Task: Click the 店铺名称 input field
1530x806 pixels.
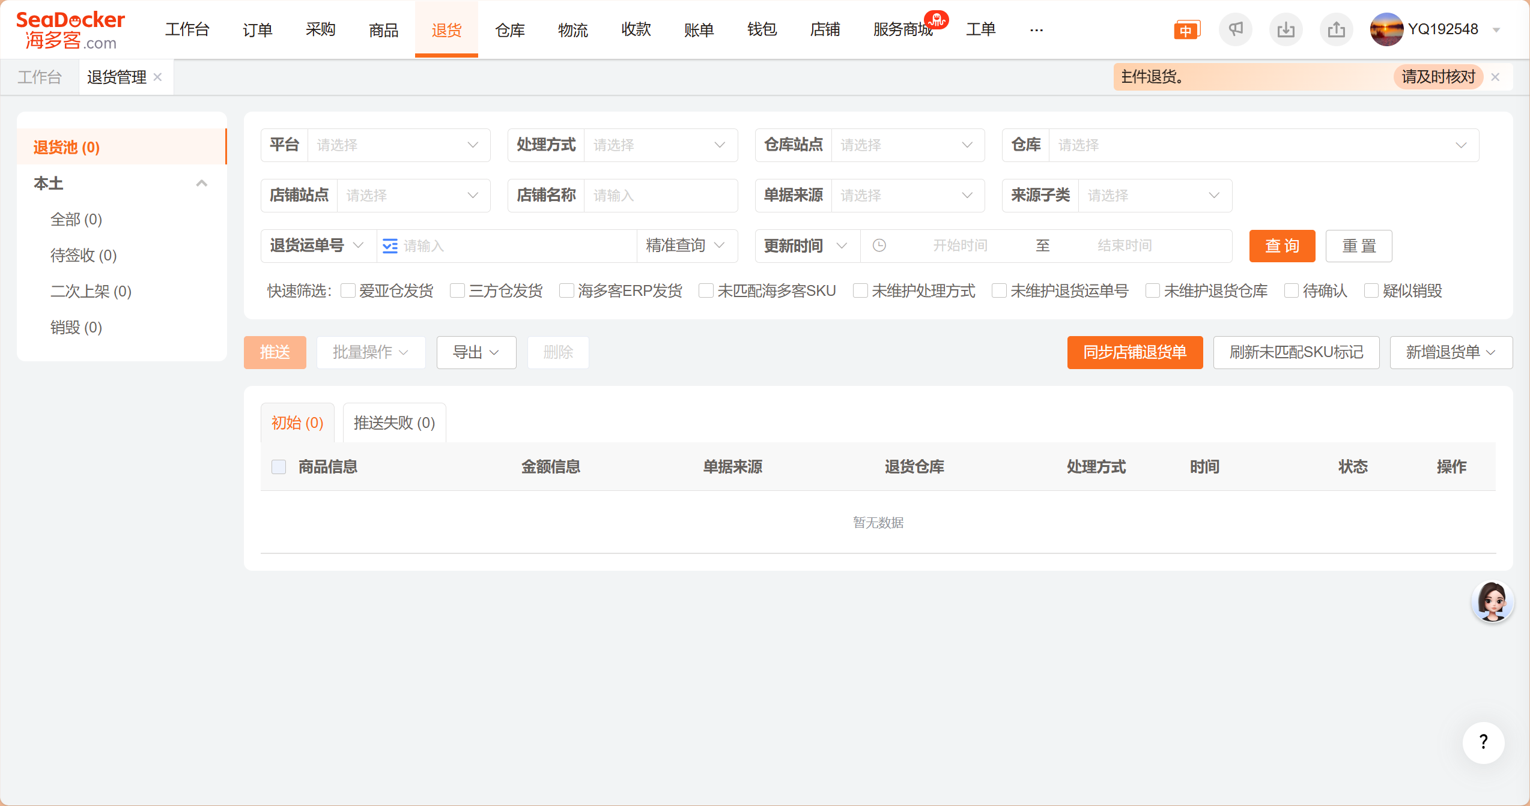Action: pyautogui.click(x=660, y=196)
